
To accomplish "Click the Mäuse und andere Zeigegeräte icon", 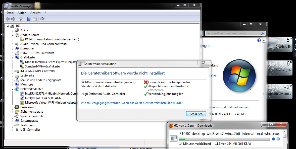I will tap(17, 80).
